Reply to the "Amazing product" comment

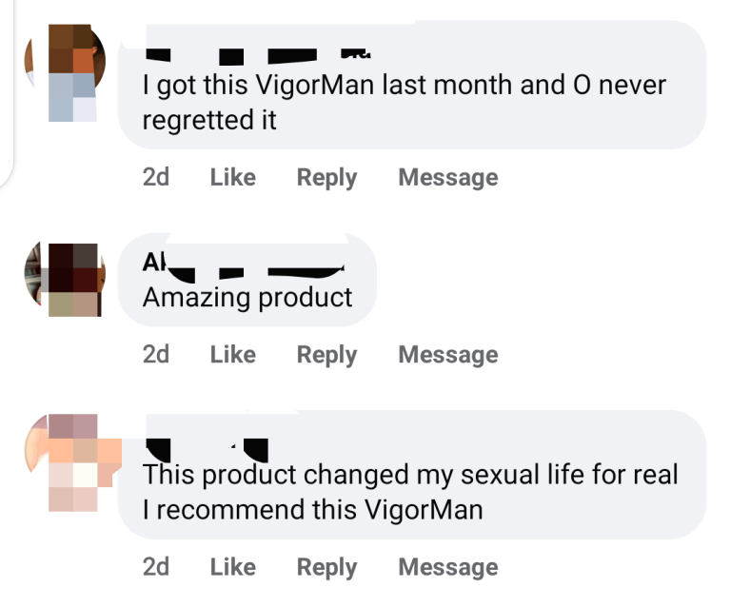click(x=326, y=355)
